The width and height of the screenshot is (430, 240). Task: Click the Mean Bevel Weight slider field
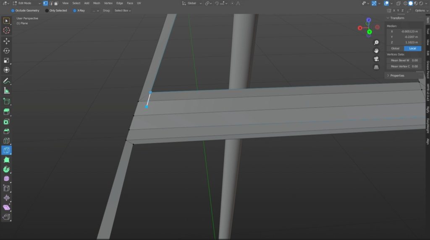404,60
